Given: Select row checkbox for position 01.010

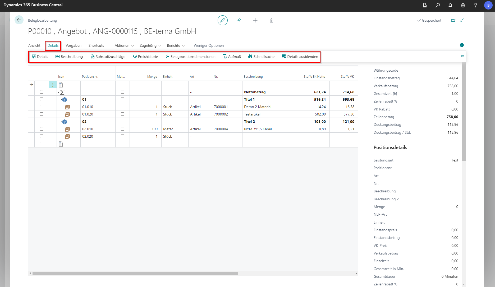Looking at the screenshot, I should (x=42, y=107).
